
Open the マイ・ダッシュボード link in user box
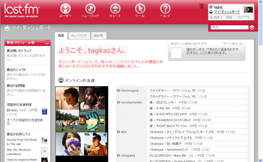pos(227,12)
